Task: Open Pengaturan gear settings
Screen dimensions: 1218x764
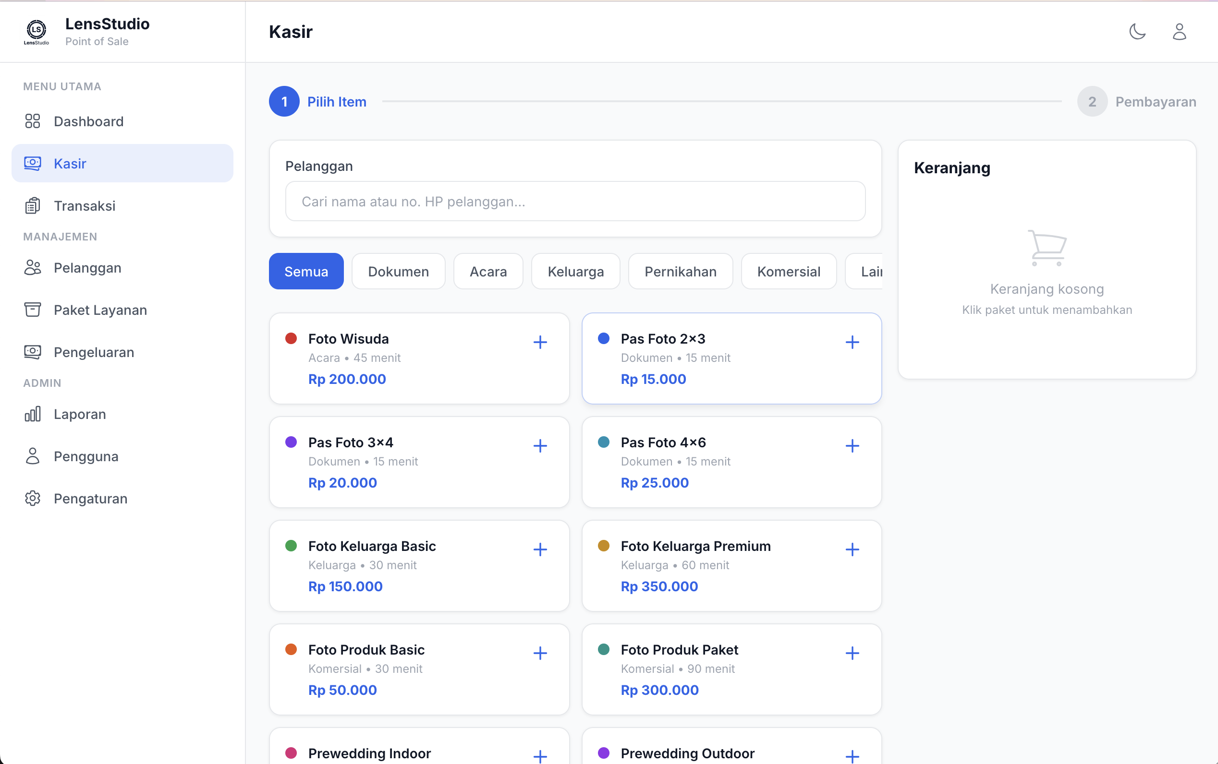Action: [90, 499]
